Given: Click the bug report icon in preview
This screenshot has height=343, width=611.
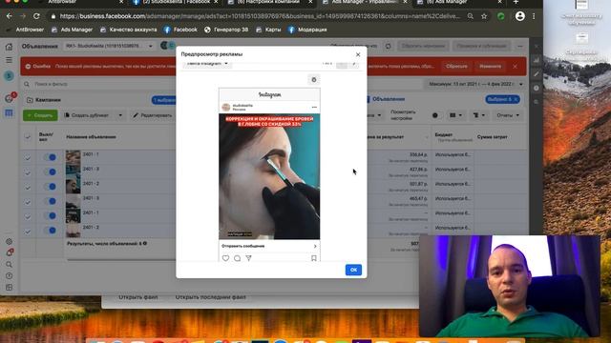Looking at the screenshot, I should pos(314,80).
